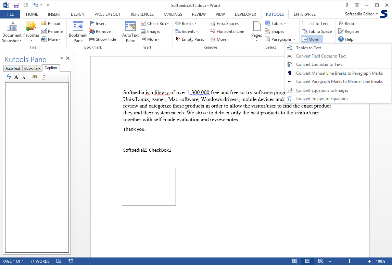
Task: Toggle the CheckBox1 checkbox in document
Action: tap(145, 150)
